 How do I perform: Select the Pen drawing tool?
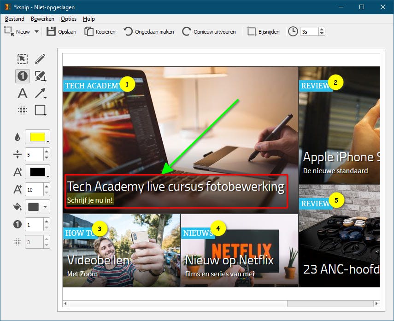click(x=40, y=59)
